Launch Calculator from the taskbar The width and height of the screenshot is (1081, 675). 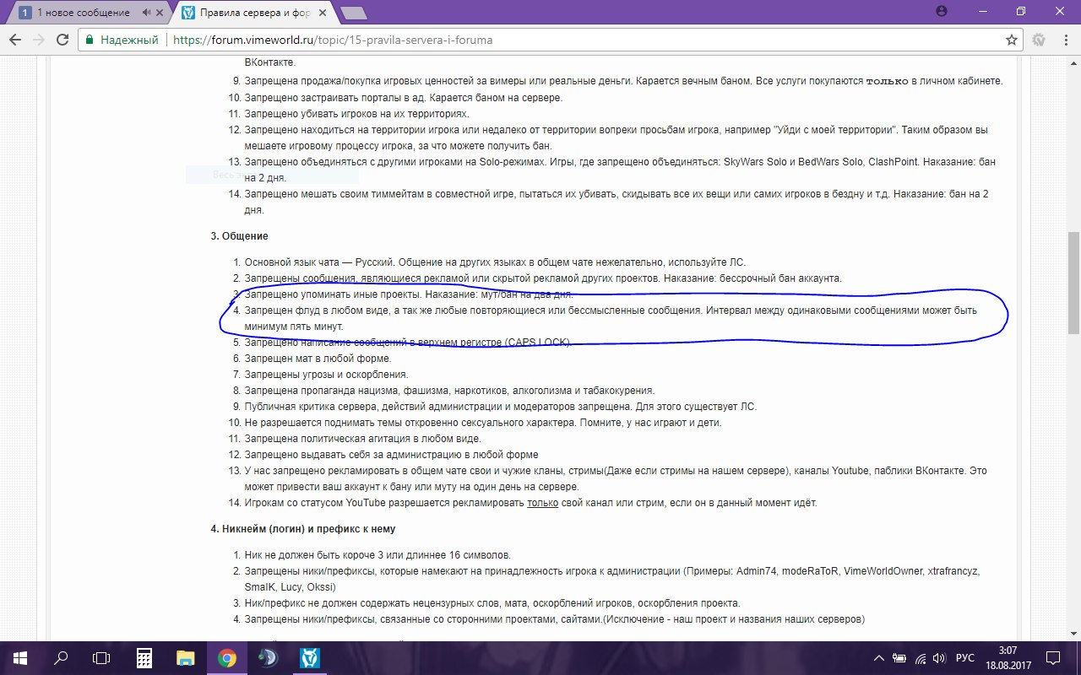(144, 657)
